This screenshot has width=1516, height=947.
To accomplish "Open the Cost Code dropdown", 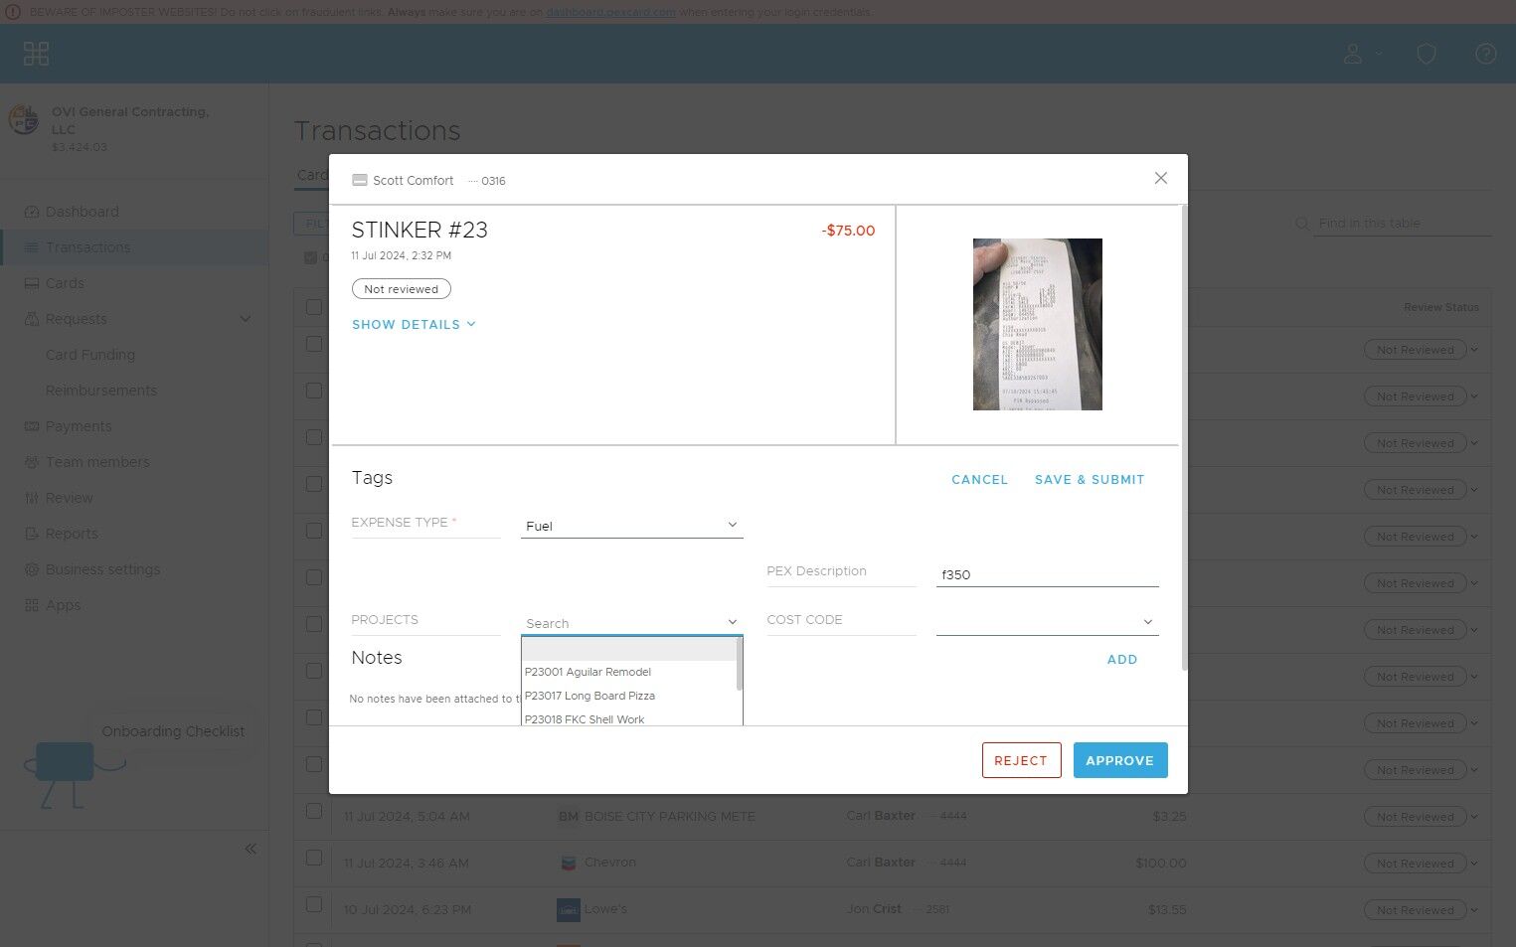I will 1047,622.
